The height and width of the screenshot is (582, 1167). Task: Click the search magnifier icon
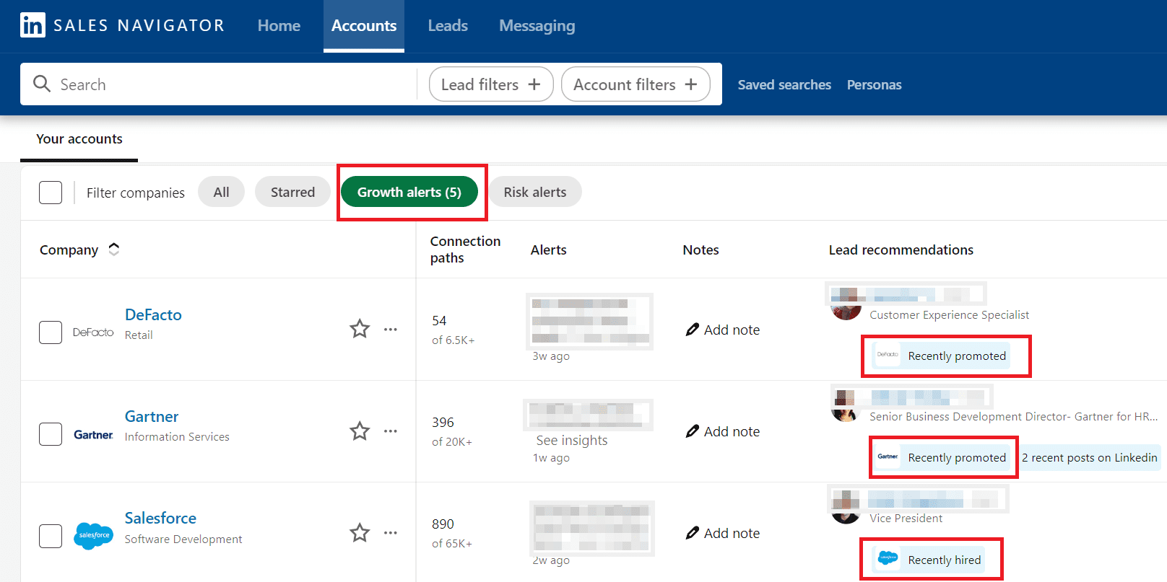42,84
